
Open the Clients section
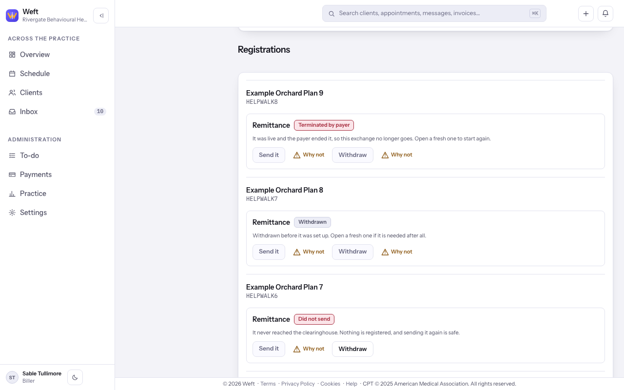click(58, 93)
